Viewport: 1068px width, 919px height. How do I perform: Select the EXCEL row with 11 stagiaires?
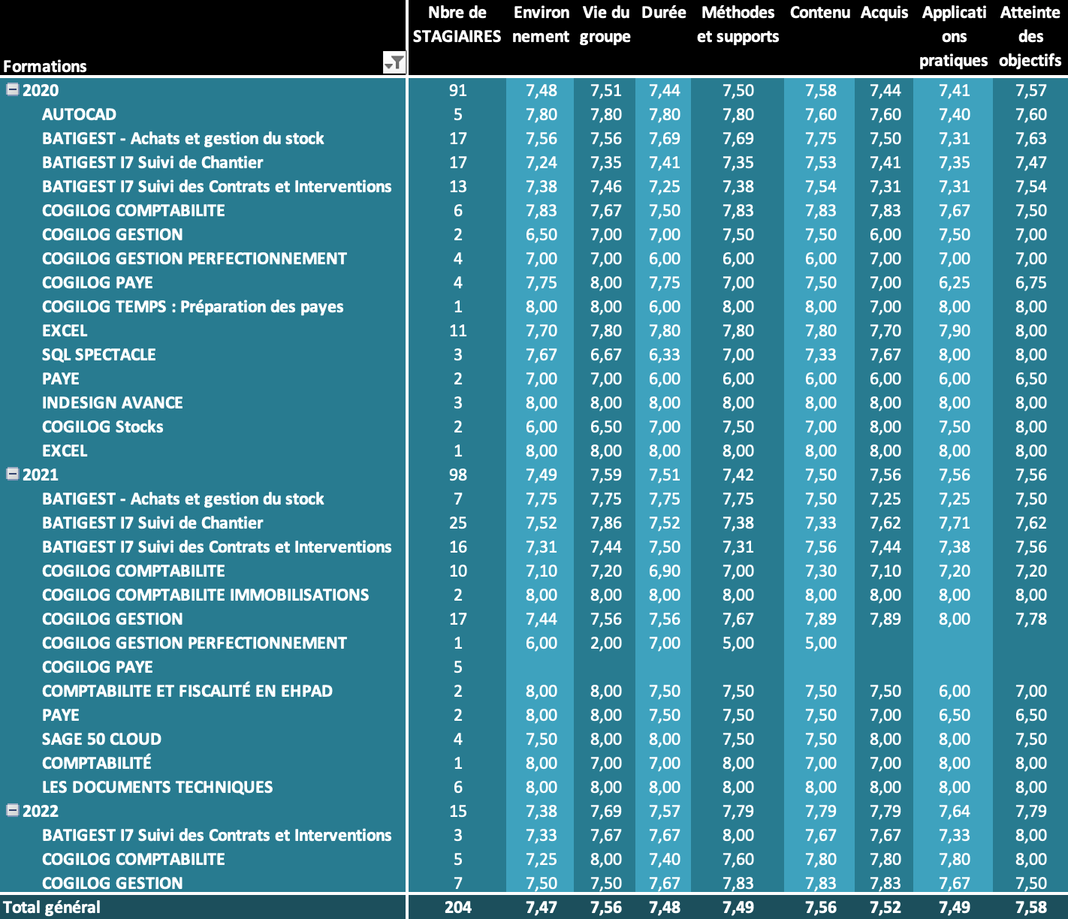point(534,330)
